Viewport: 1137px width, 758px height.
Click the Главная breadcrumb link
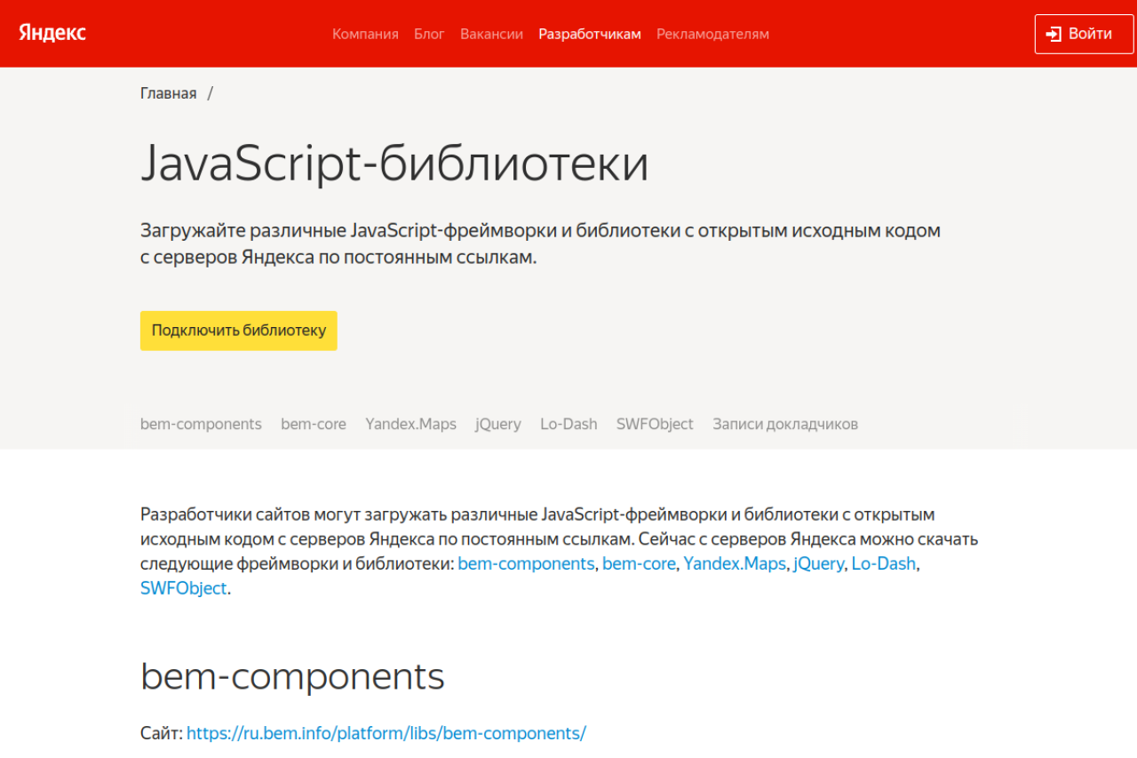tap(168, 93)
